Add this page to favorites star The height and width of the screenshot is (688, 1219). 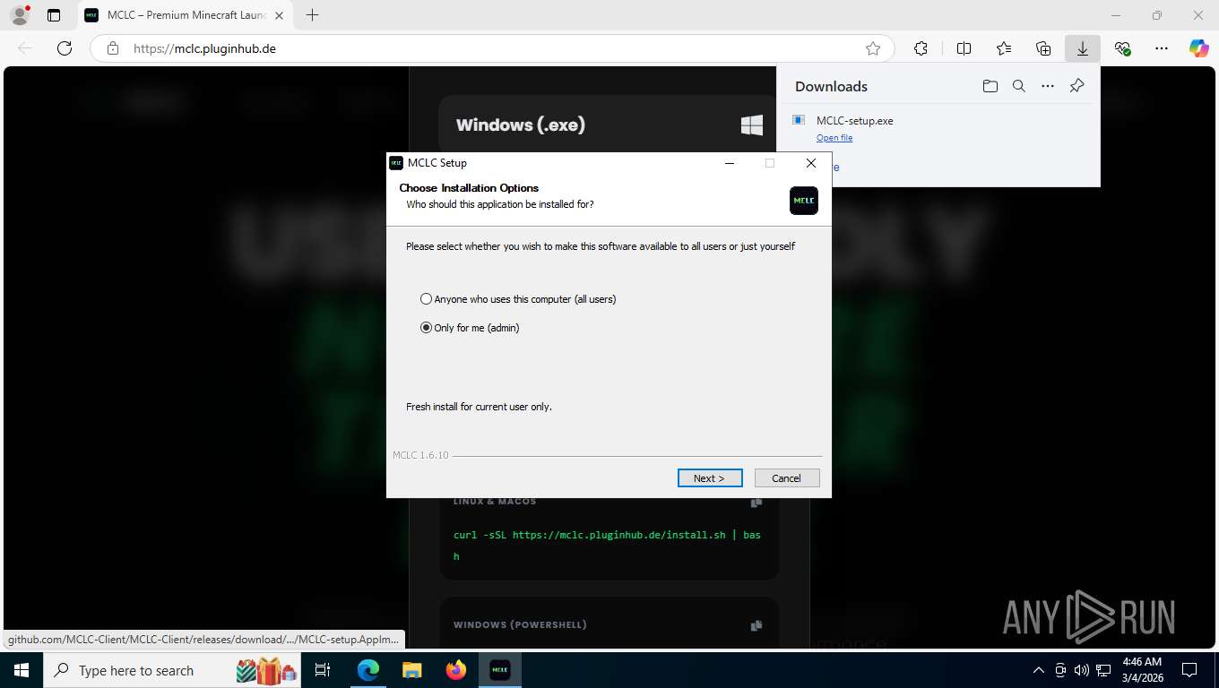coord(873,48)
